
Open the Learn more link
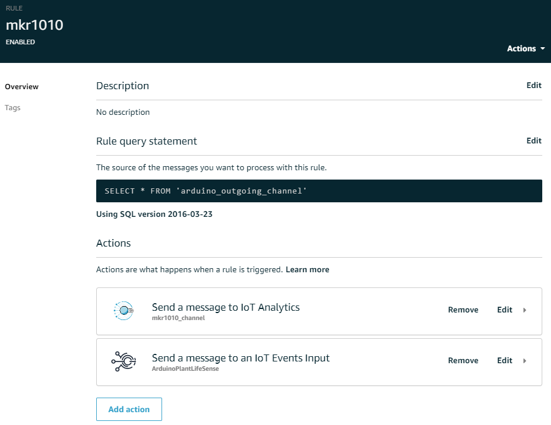coord(307,269)
